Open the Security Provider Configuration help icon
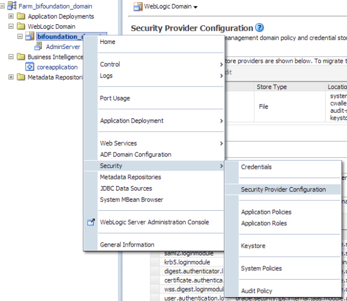The width and height of the screenshot is (347, 301). pyautogui.click(x=259, y=28)
